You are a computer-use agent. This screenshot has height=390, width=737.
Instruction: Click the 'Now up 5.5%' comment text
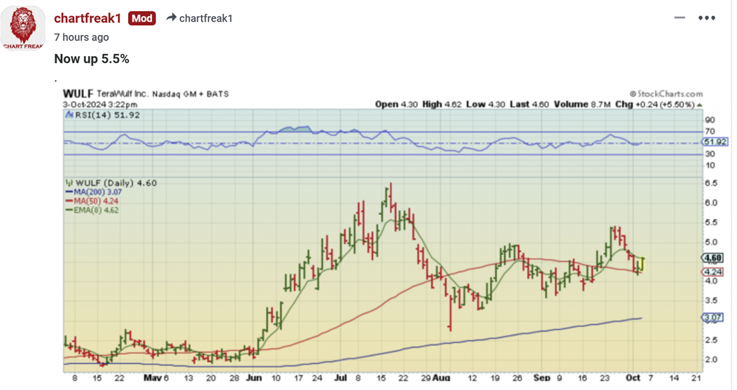pyautogui.click(x=92, y=59)
